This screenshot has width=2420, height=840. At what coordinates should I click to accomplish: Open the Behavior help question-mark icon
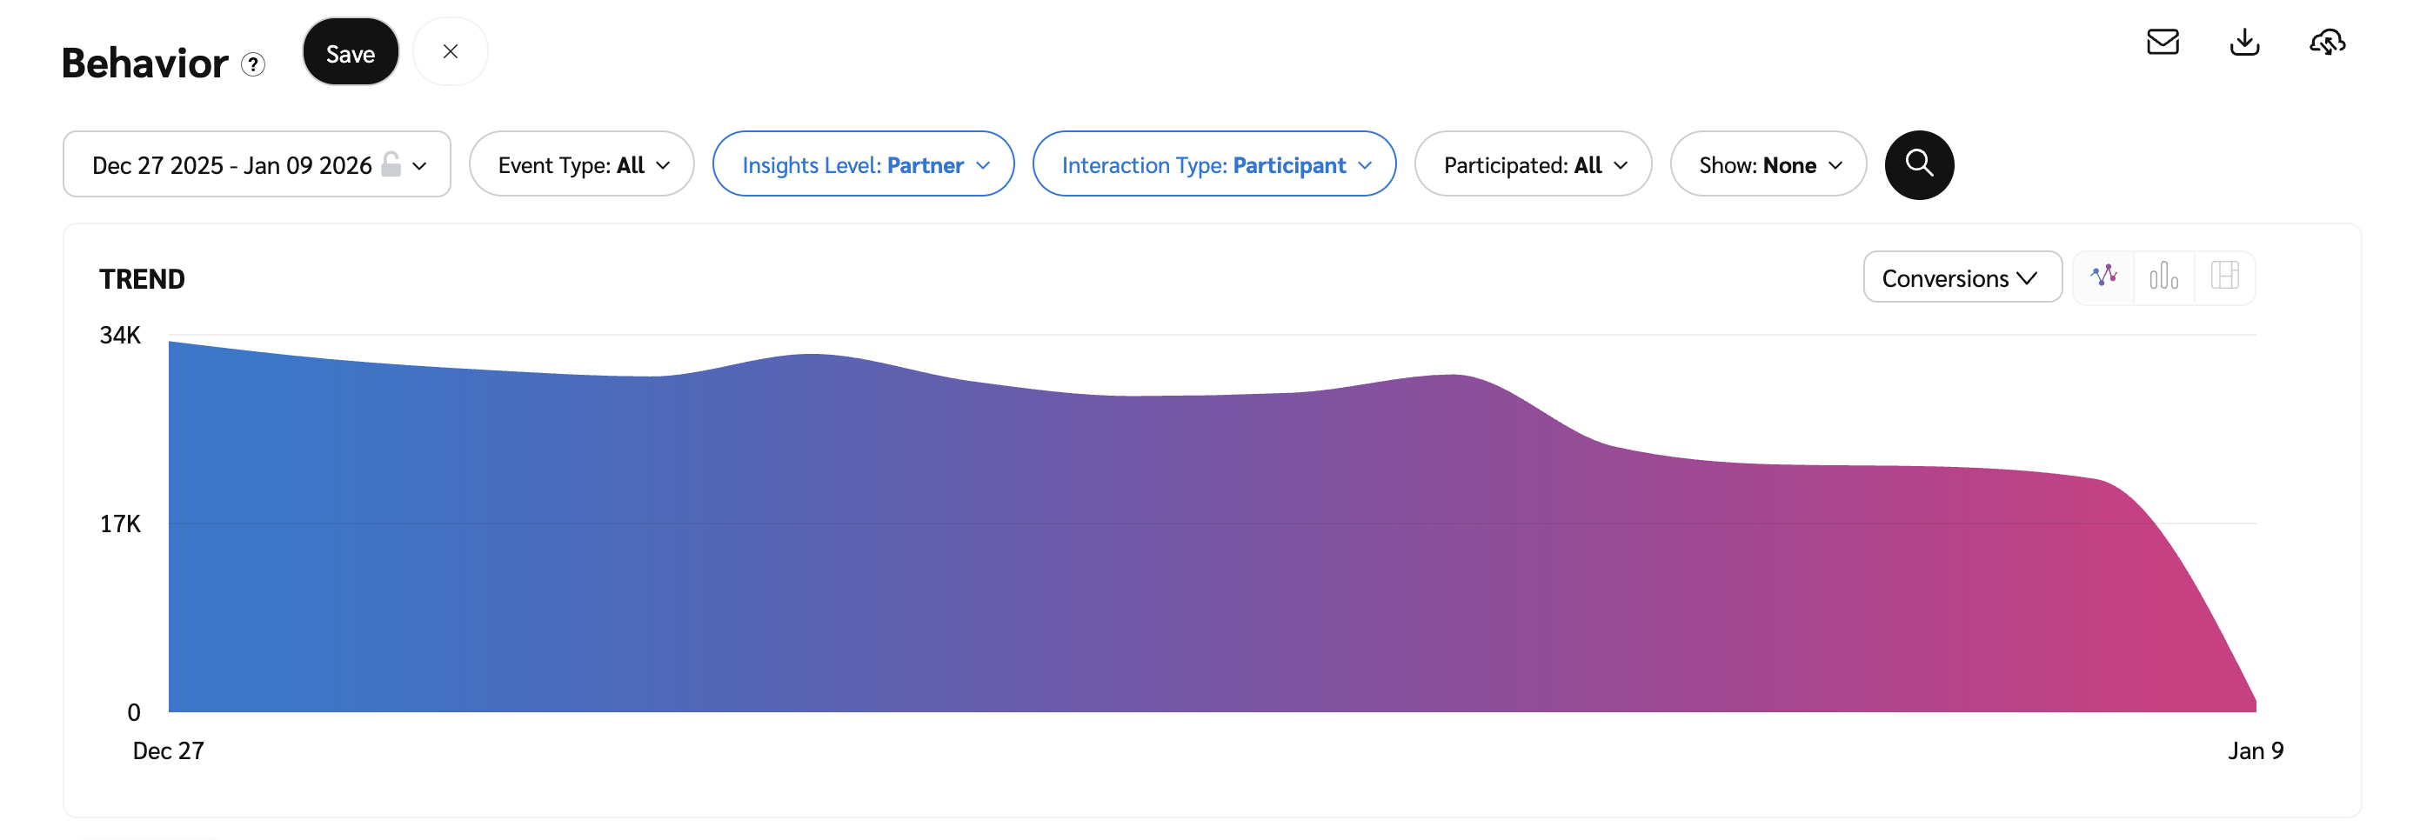pyautogui.click(x=253, y=63)
